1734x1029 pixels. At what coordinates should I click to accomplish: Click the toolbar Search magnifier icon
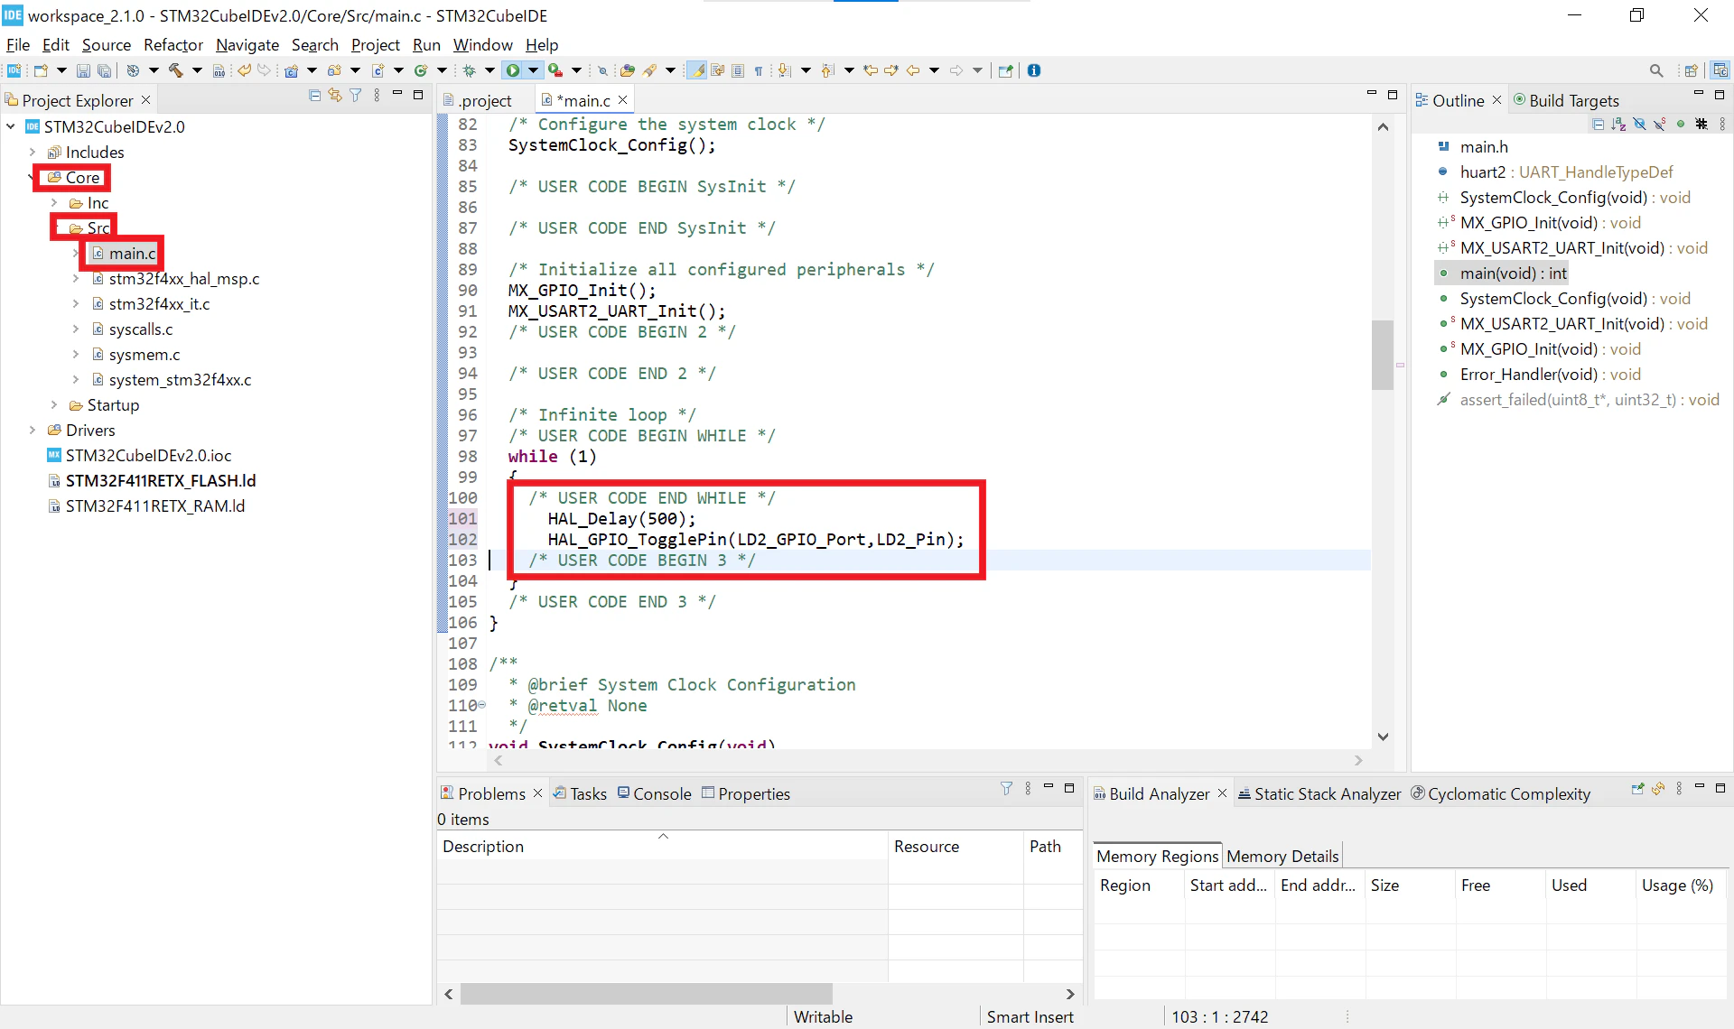[x=1656, y=70]
